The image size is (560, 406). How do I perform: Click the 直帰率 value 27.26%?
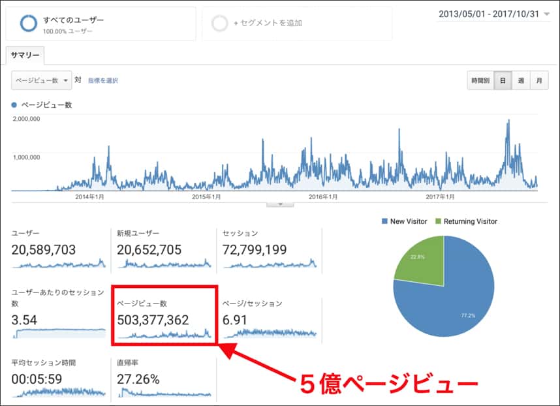(x=138, y=379)
